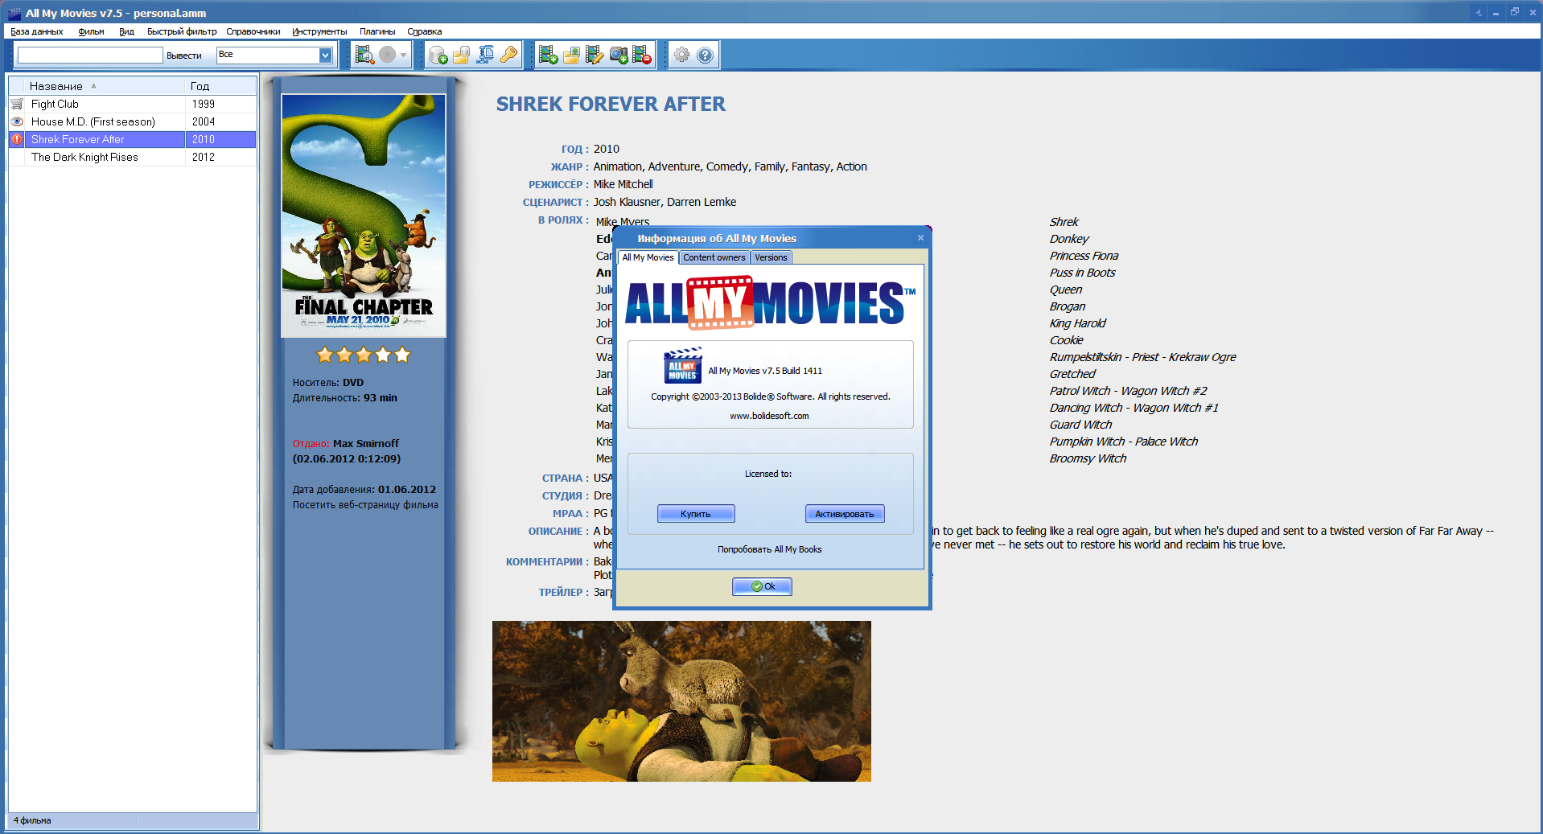The image size is (1543, 834).
Task: Click 'Посетить веб-страницу фильма' link
Action: pos(365,505)
